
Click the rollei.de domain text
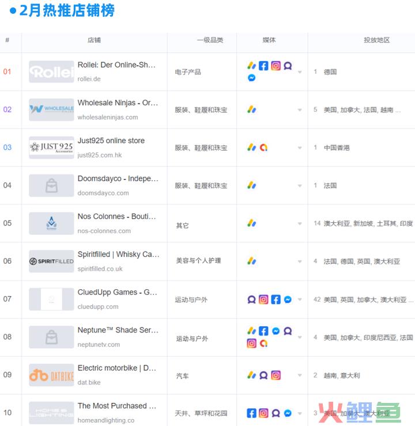coord(89,79)
